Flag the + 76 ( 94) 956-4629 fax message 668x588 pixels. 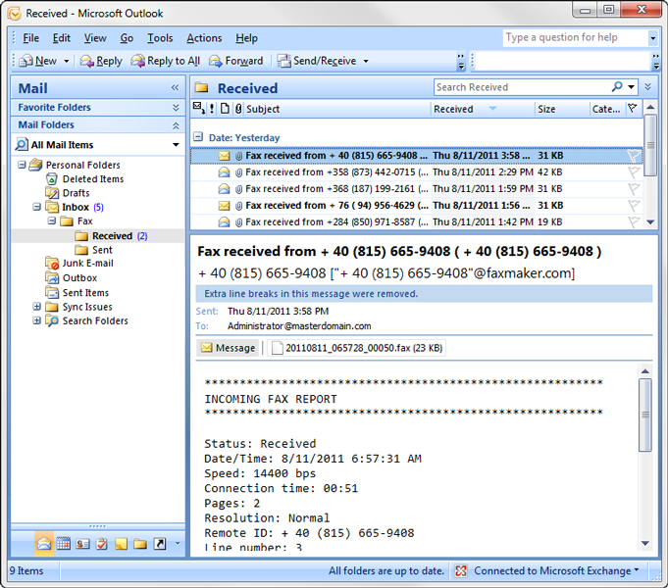click(x=634, y=205)
